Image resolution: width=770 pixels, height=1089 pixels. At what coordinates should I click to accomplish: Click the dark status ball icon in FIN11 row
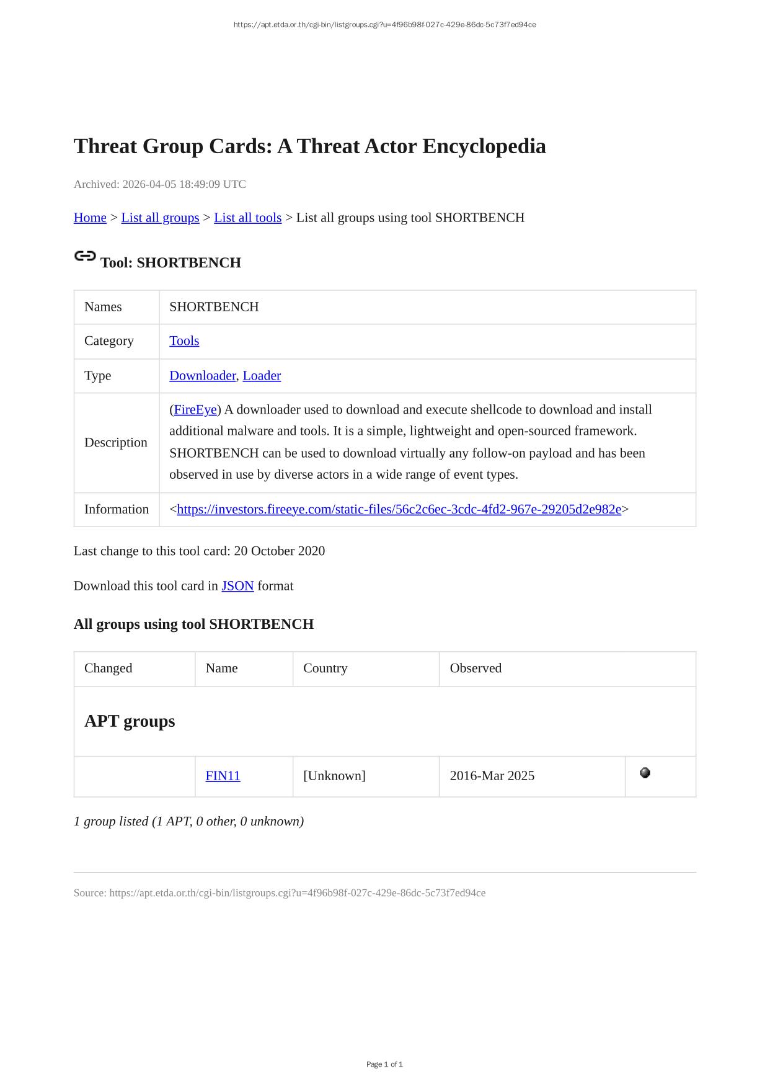pos(645,773)
